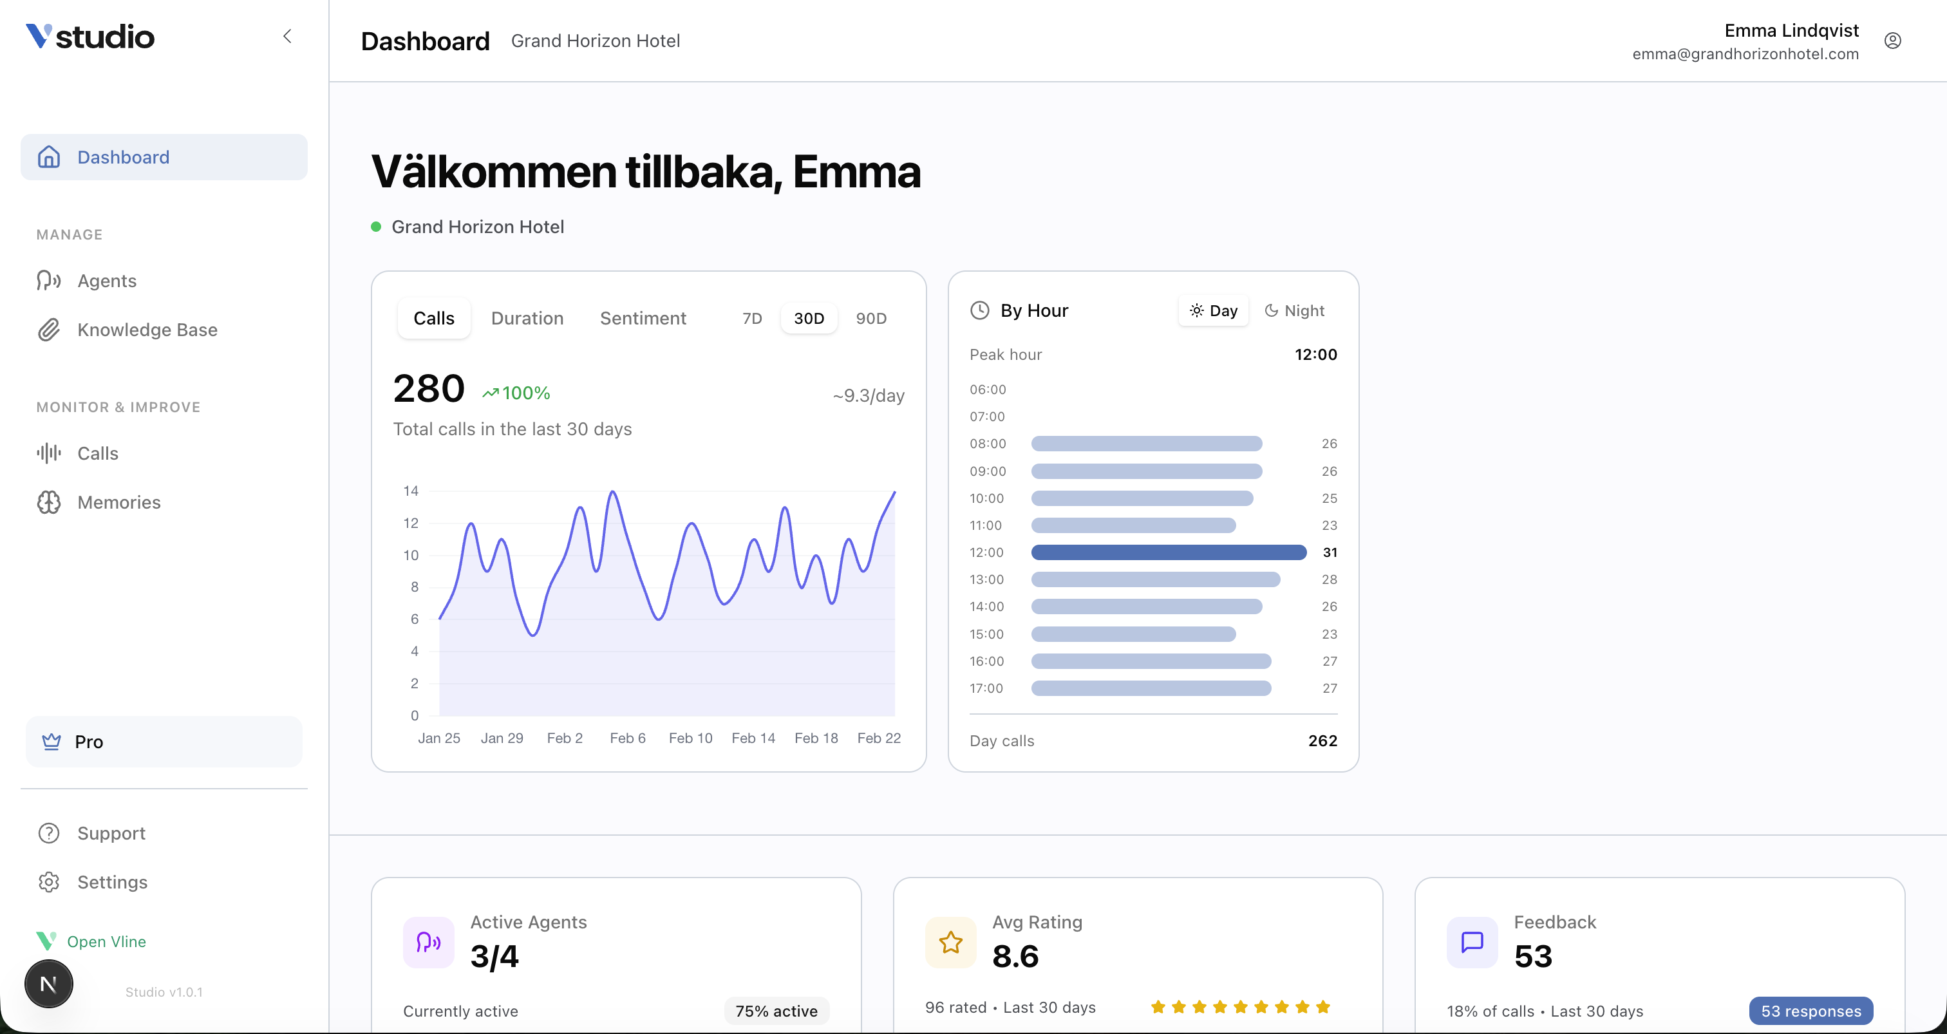Click the Open Vline logo link
This screenshot has width=1947, height=1034.
[106, 941]
